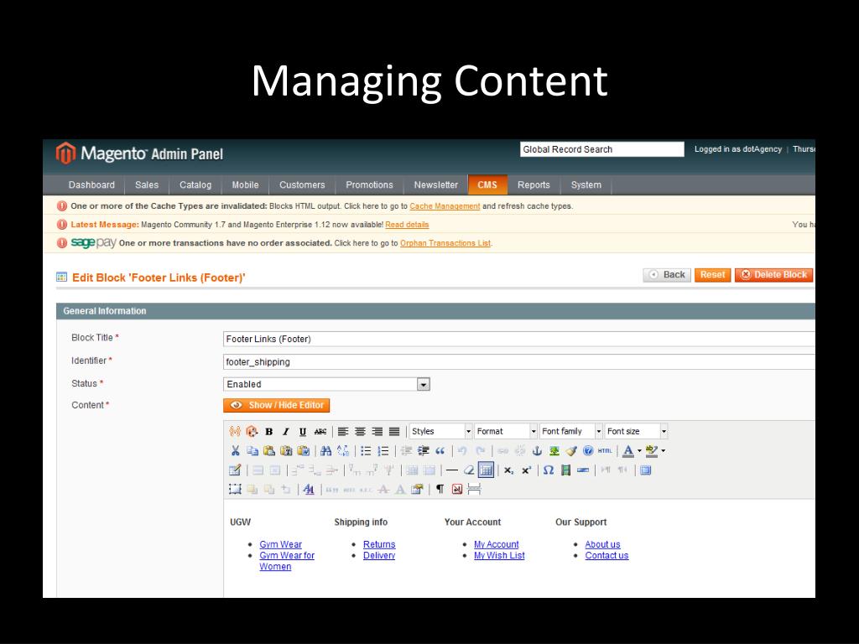Click the Delete Block button
The width and height of the screenshot is (859, 644).
[773, 275]
